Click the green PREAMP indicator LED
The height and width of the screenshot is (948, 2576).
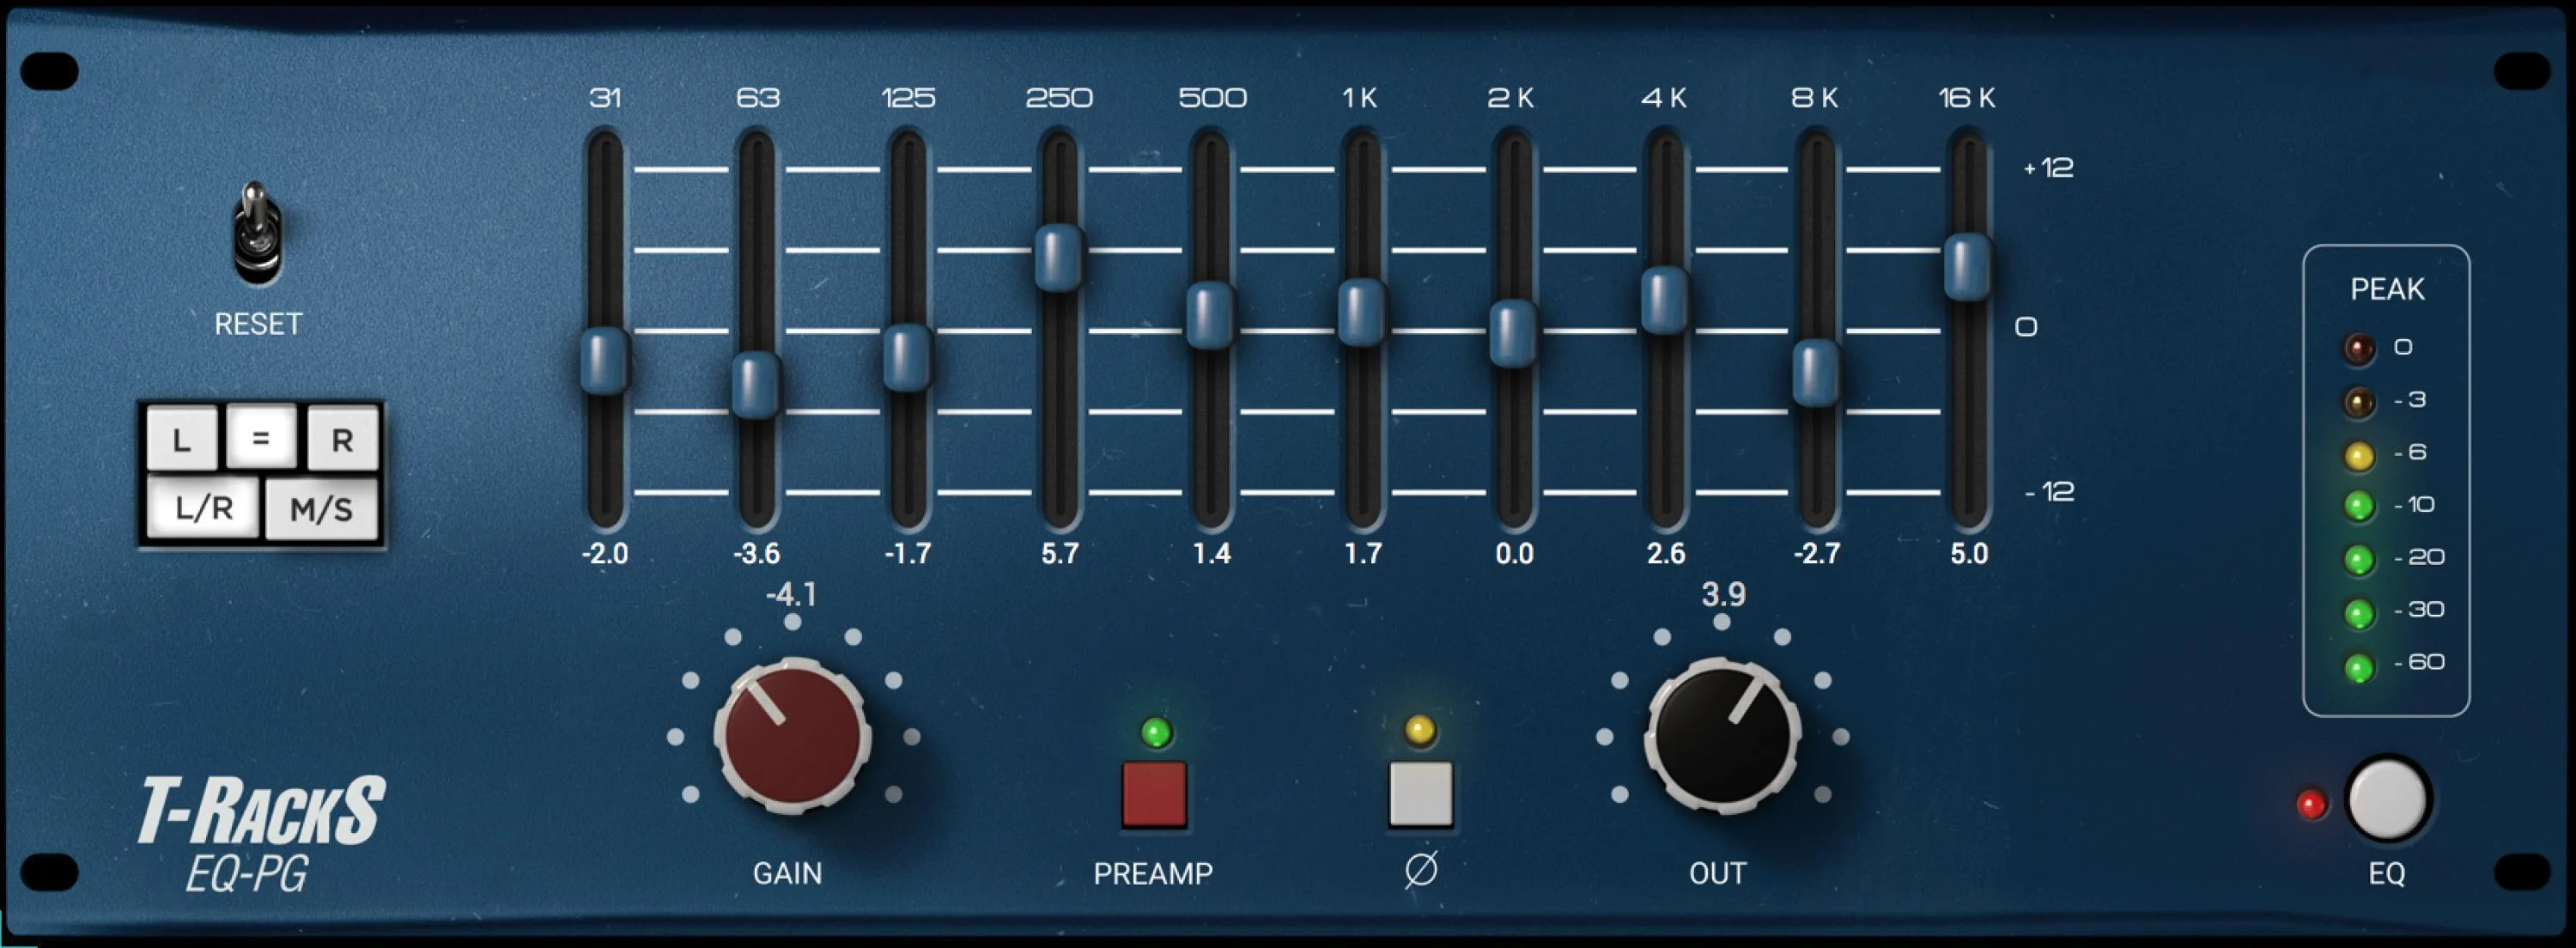(1156, 732)
